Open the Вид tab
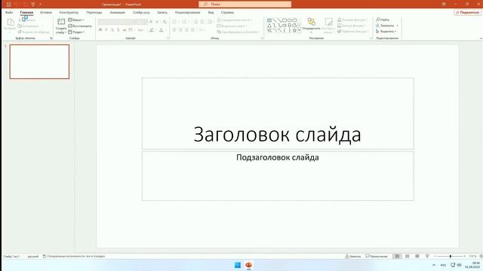Viewport: 483px width, 271px height. coord(211,13)
